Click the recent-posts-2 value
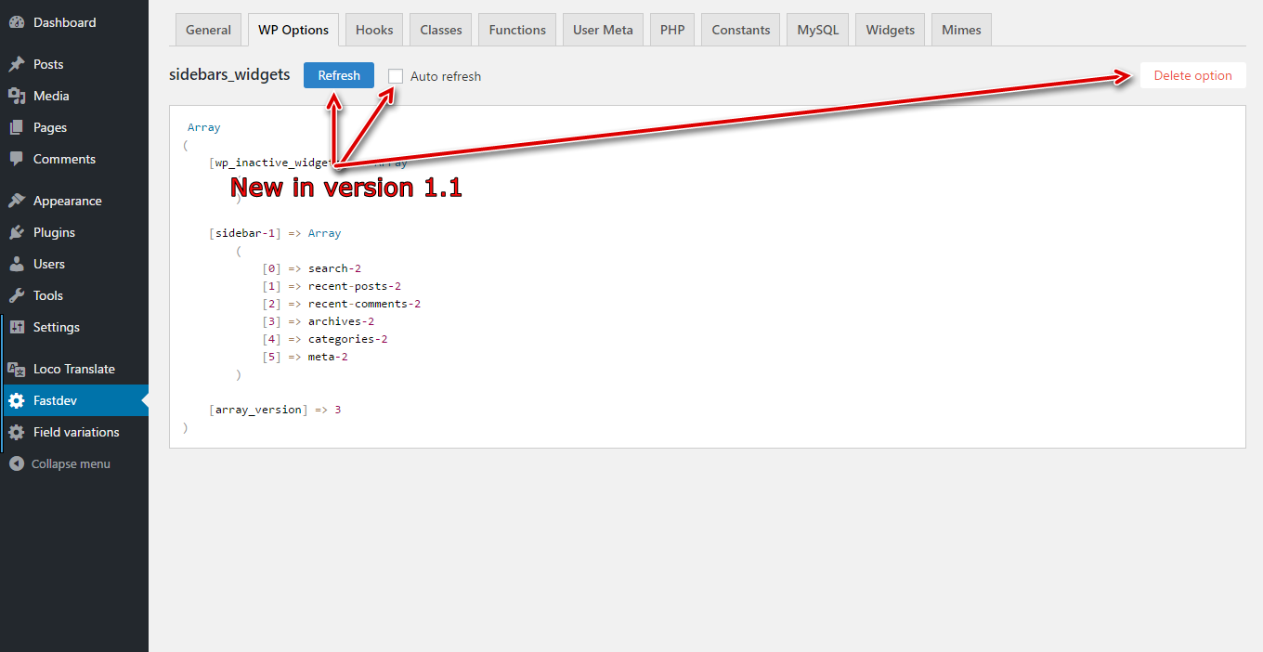This screenshot has height=652, width=1263. [355, 286]
